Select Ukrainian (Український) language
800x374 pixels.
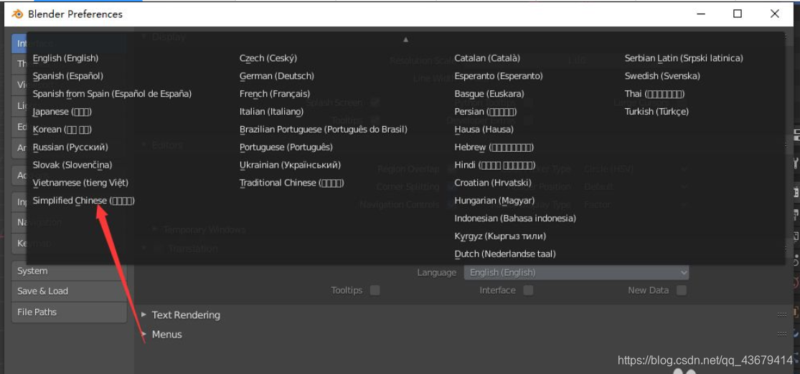coord(291,165)
